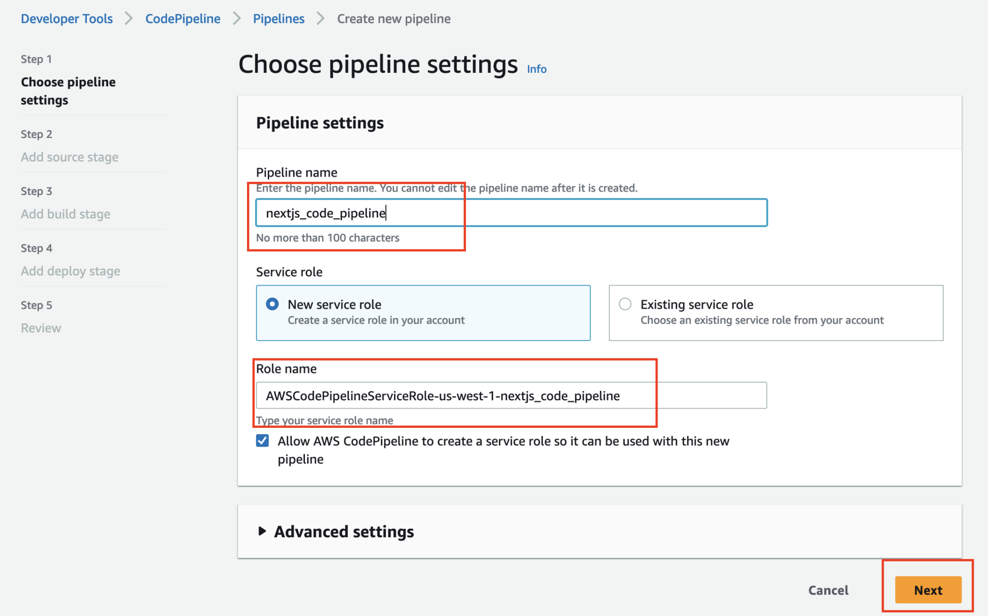This screenshot has width=988, height=616.
Task: Navigate to the Pipelines breadcrumb link
Action: tap(278, 18)
